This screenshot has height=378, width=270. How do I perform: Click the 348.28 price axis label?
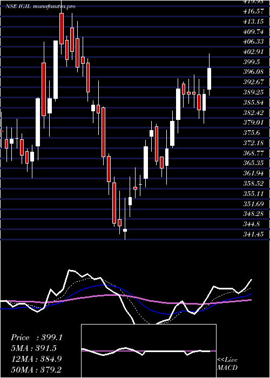254,214
